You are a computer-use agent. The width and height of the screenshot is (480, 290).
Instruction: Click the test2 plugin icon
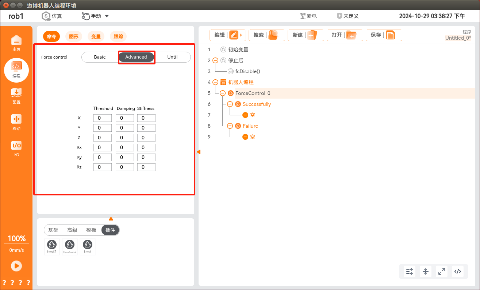click(x=52, y=246)
